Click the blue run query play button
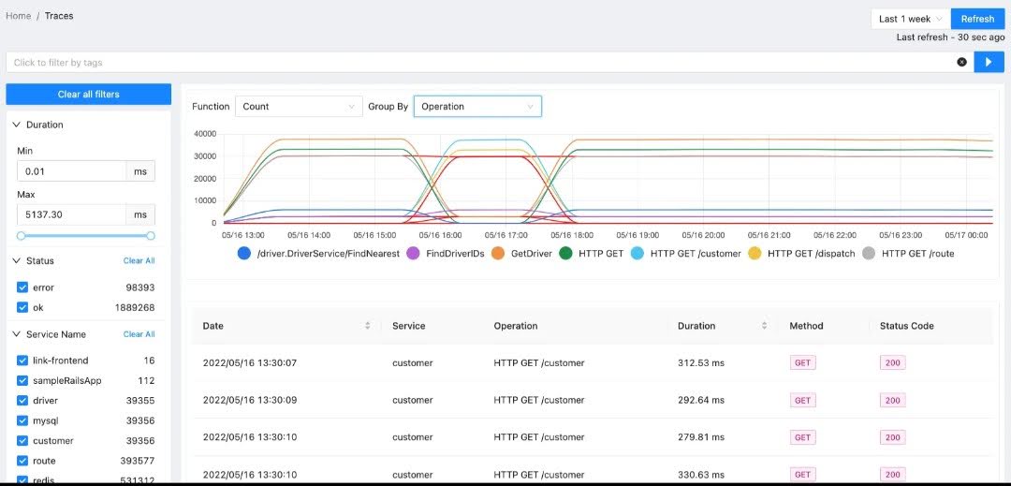The height and width of the screenshot is (486, 1011). tap(989, 62)
